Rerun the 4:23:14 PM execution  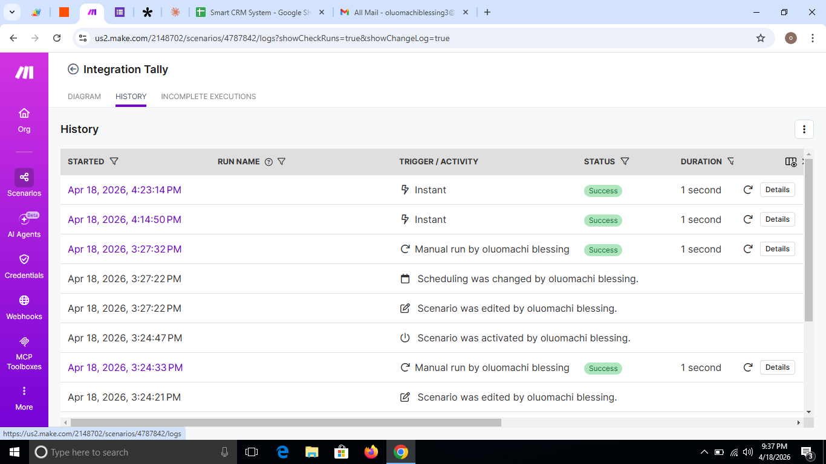(748, 190)
